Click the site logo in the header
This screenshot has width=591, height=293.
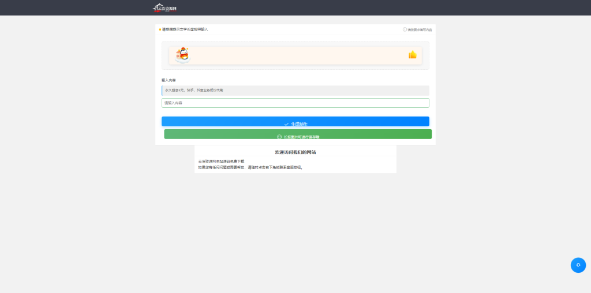[164, 7]
